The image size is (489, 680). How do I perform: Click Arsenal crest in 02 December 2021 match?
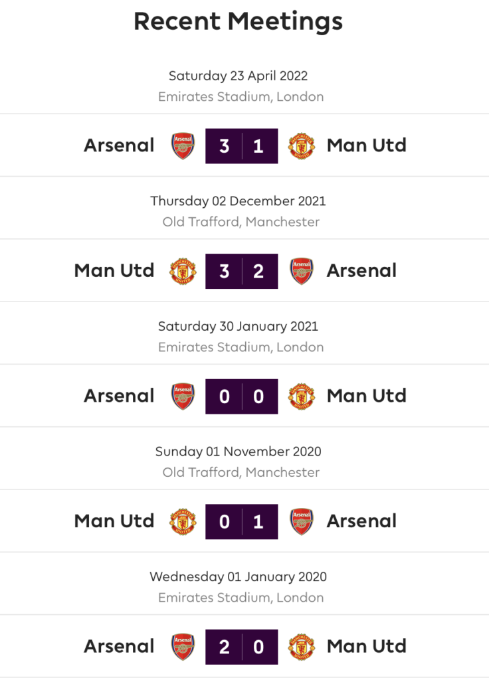pos(302,271)
